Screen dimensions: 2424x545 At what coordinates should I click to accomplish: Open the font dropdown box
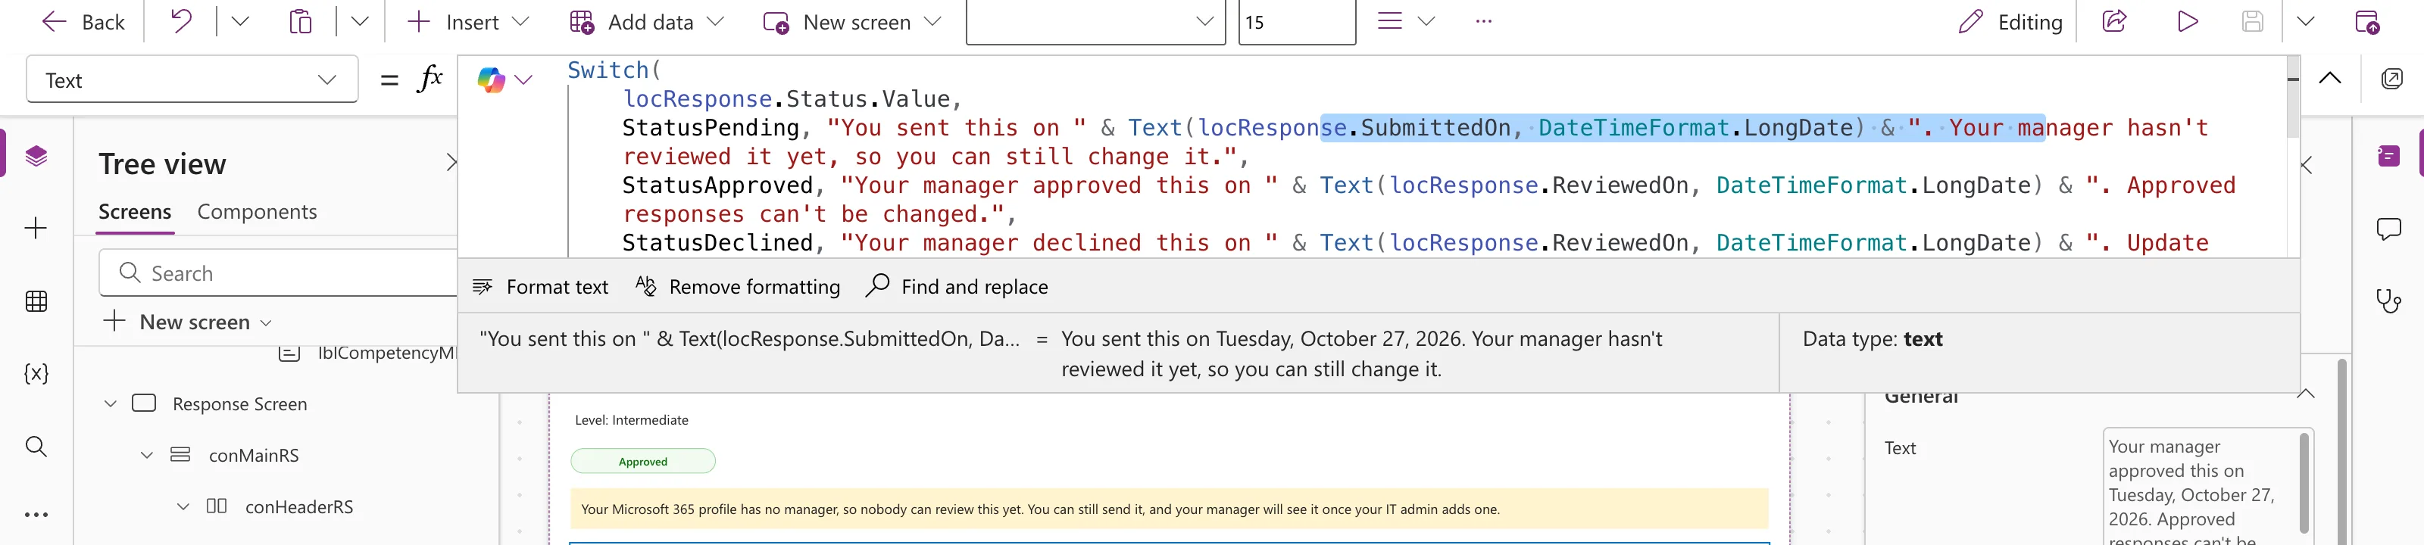point(1095,22)
